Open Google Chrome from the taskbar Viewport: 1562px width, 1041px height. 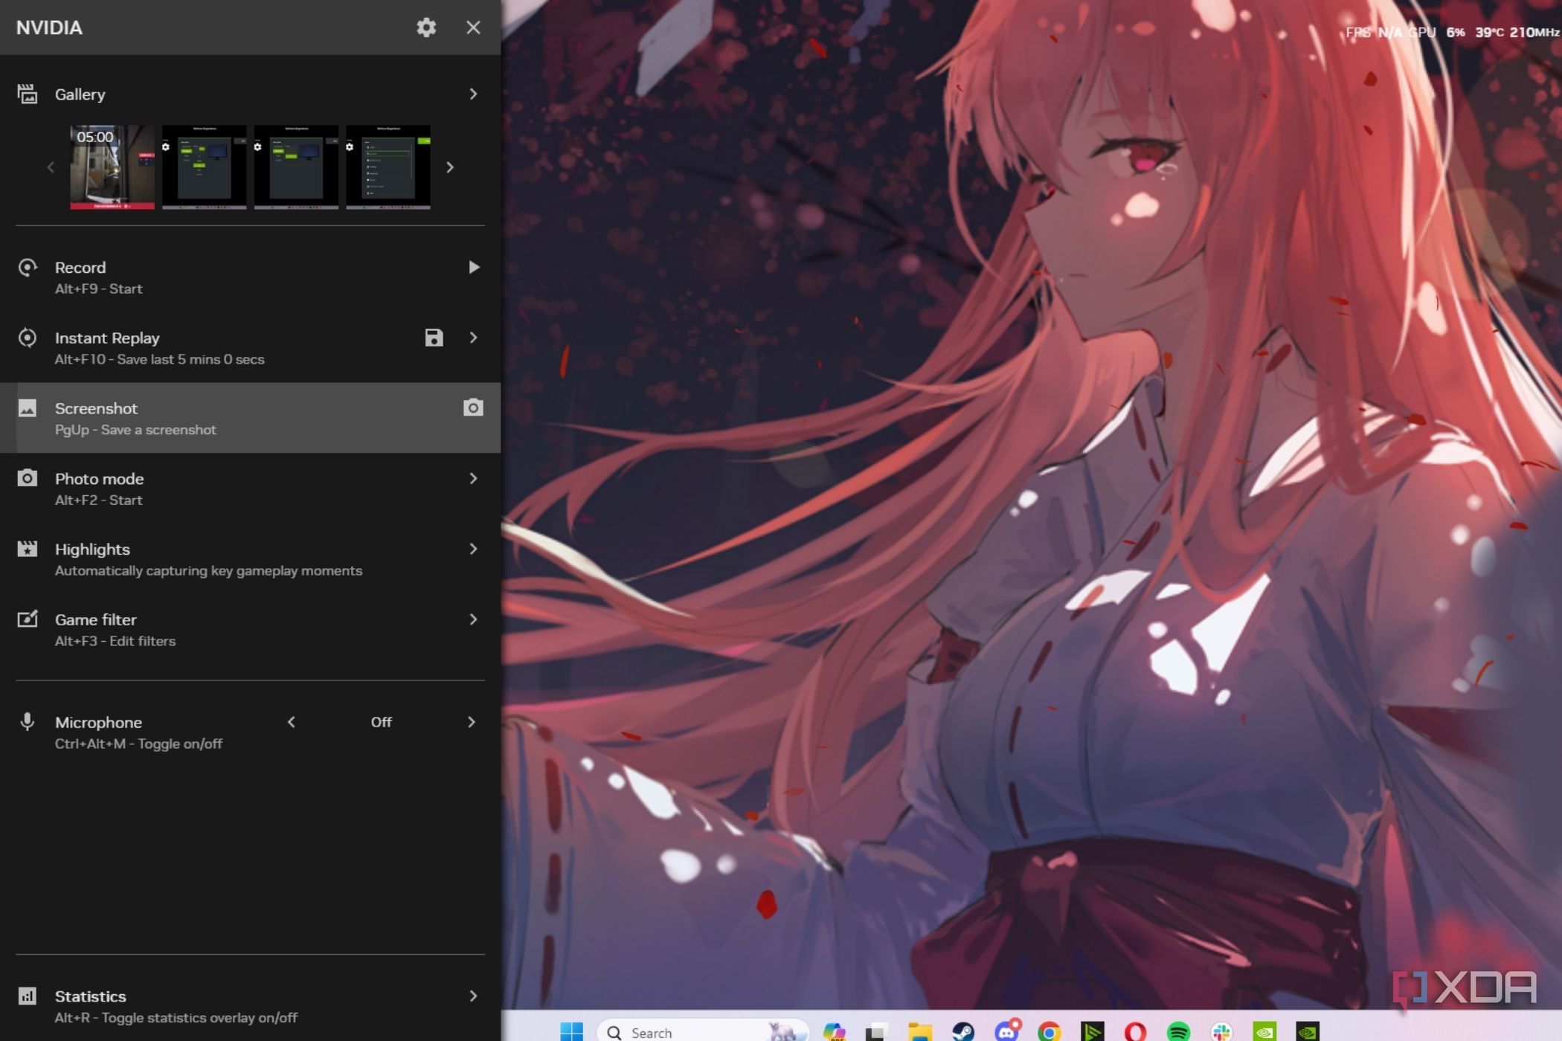(x=1049, y=1031)
